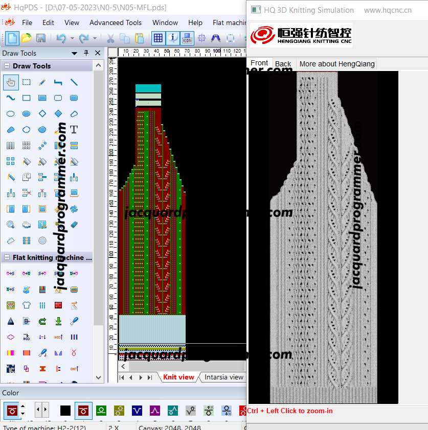
Task: Pick the magnifier zoom tool
Action: click(x=10, y=225)
